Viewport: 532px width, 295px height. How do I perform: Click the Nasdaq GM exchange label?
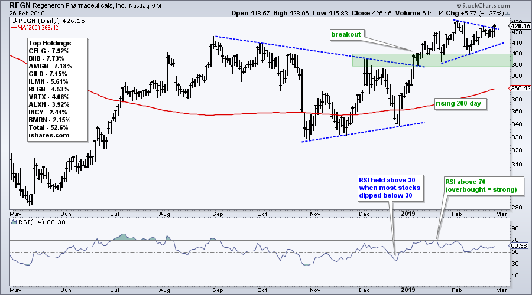pos(145,6)
